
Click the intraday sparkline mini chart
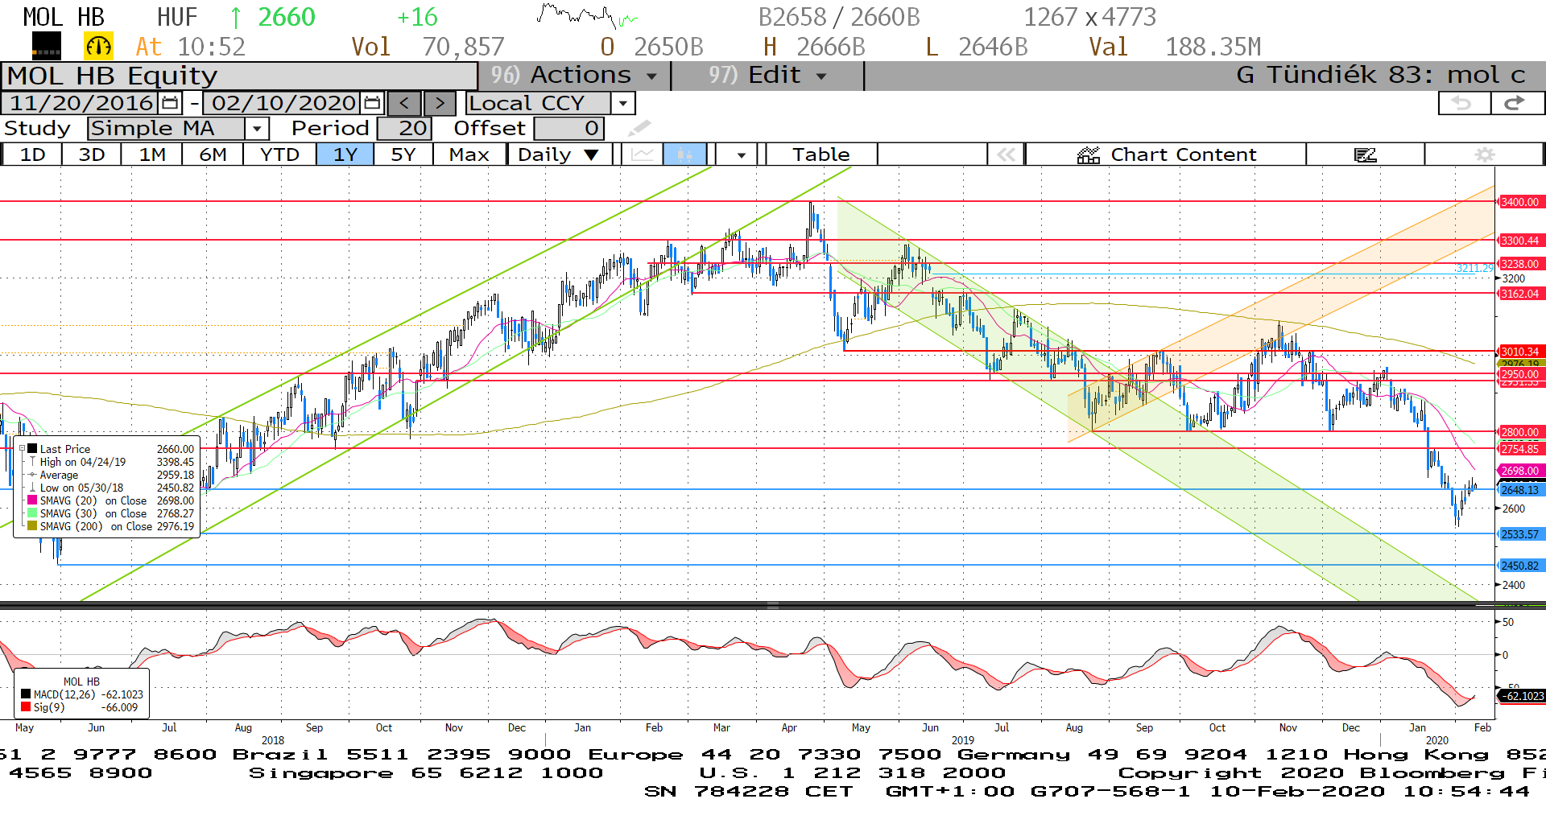[588, 16]
